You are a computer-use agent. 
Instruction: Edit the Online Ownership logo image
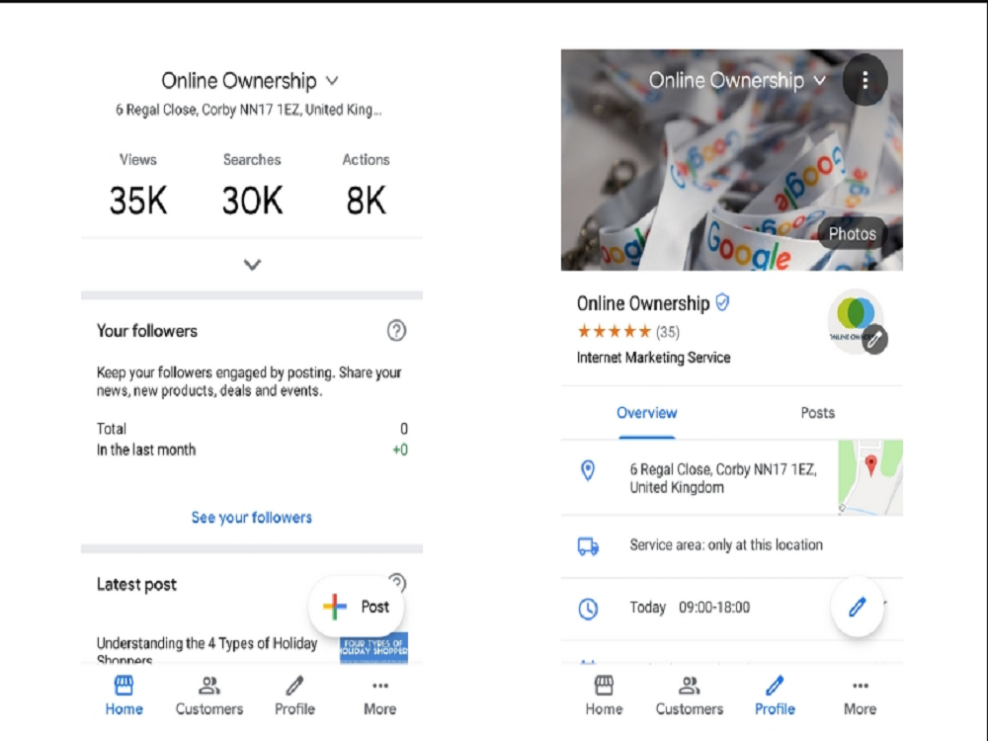click(x=874, y=340)
